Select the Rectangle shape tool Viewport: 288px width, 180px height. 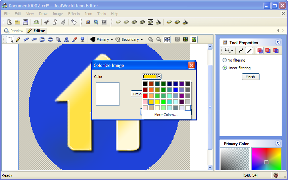[42, 39]
